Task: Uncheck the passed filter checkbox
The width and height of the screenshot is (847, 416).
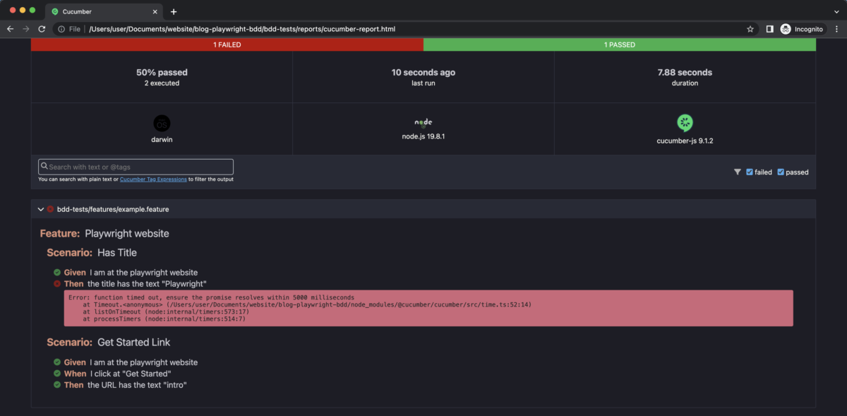Action: coord(781,172)
